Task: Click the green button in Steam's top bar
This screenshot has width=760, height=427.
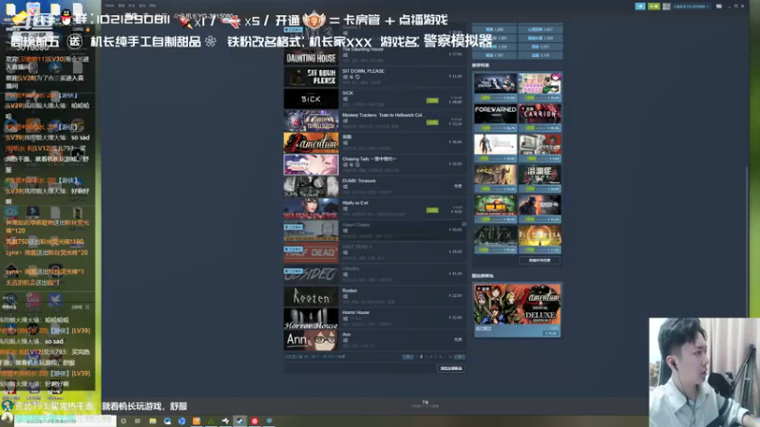Action: tap(654, 7)
